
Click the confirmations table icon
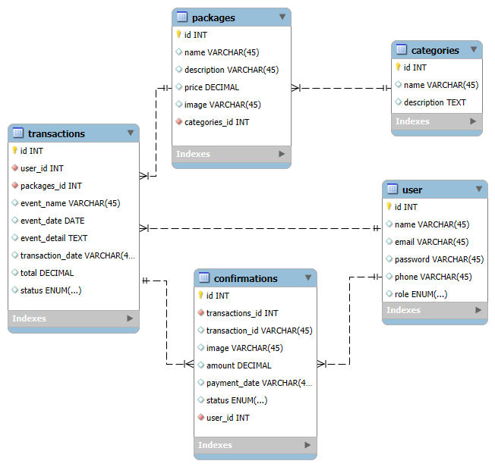pos(204,277)
